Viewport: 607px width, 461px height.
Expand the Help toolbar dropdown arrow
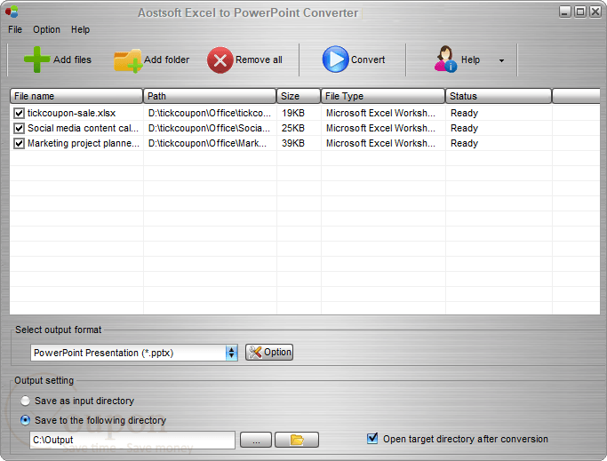501,60
